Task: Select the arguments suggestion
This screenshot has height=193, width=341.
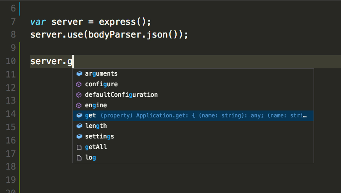Action: tap(193, 74)
